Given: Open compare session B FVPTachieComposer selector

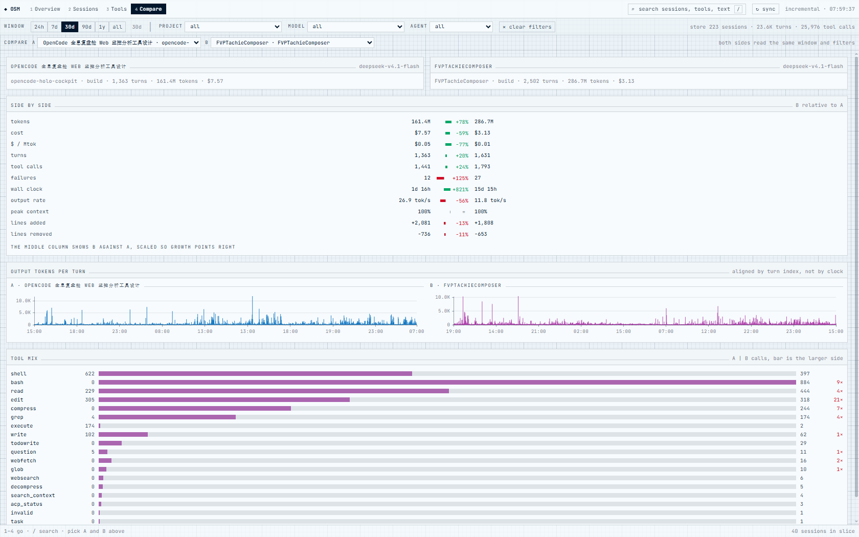Looking at the screenshot, I should (292, 42).
